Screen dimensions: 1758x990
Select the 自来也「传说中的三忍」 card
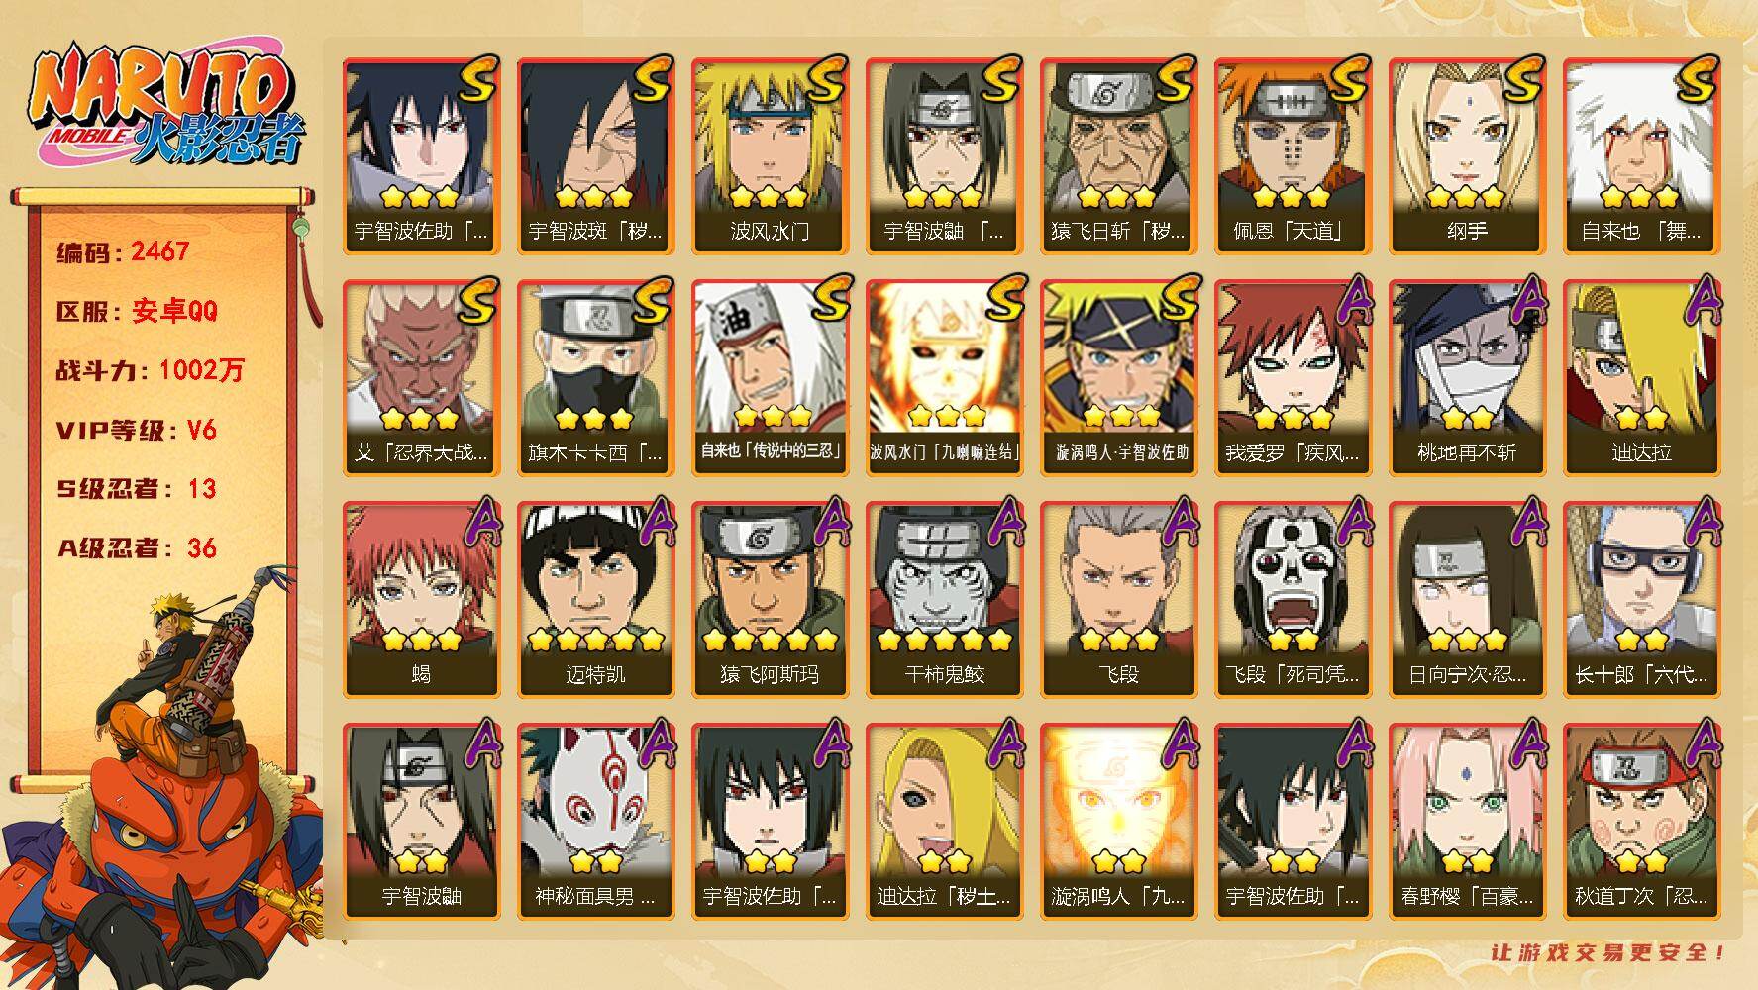pyautogui.click(x=770, y=378)
